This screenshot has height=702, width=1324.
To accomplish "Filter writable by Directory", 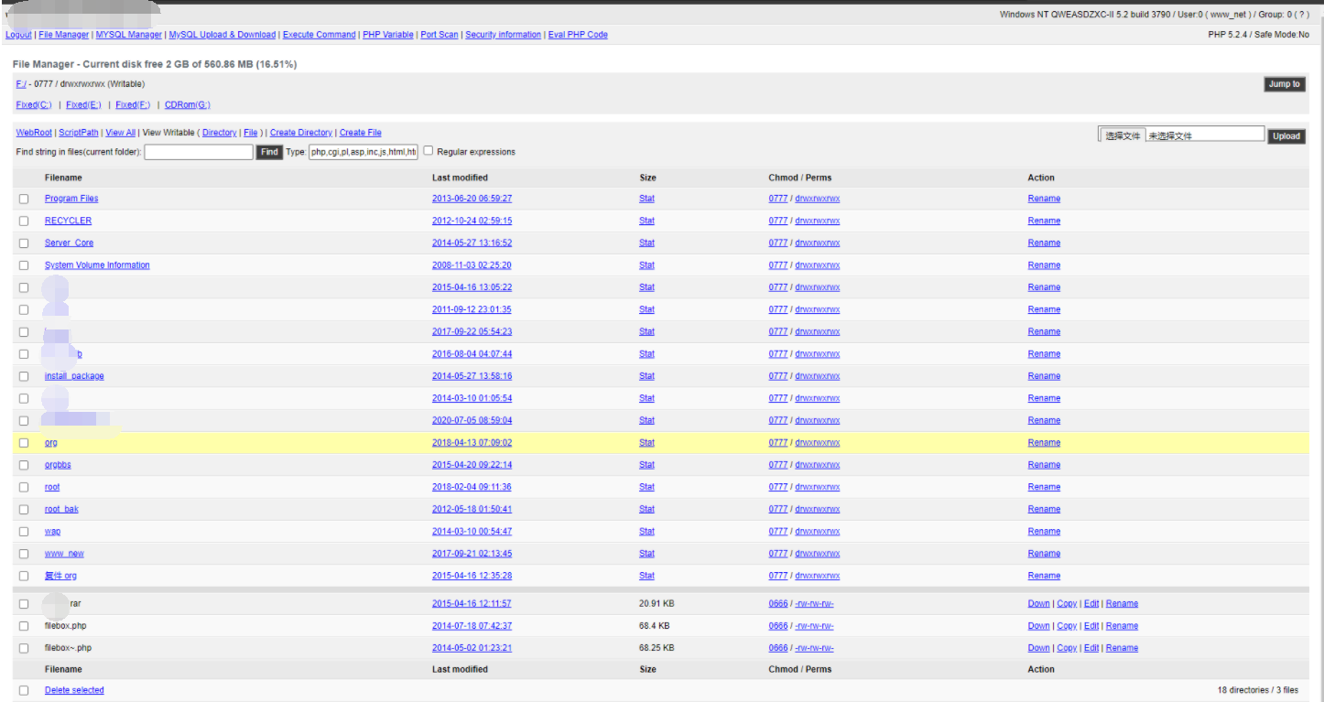I will 220,133.
